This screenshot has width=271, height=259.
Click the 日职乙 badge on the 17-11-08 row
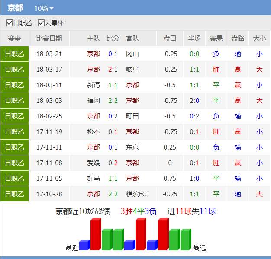14,163
